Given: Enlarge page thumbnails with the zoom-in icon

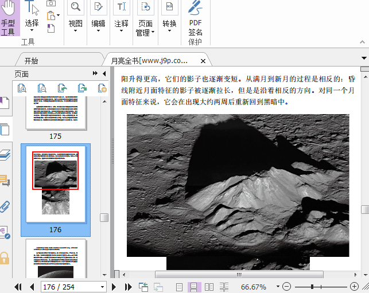Looking at the screenshot, I should tap(22, 88).
